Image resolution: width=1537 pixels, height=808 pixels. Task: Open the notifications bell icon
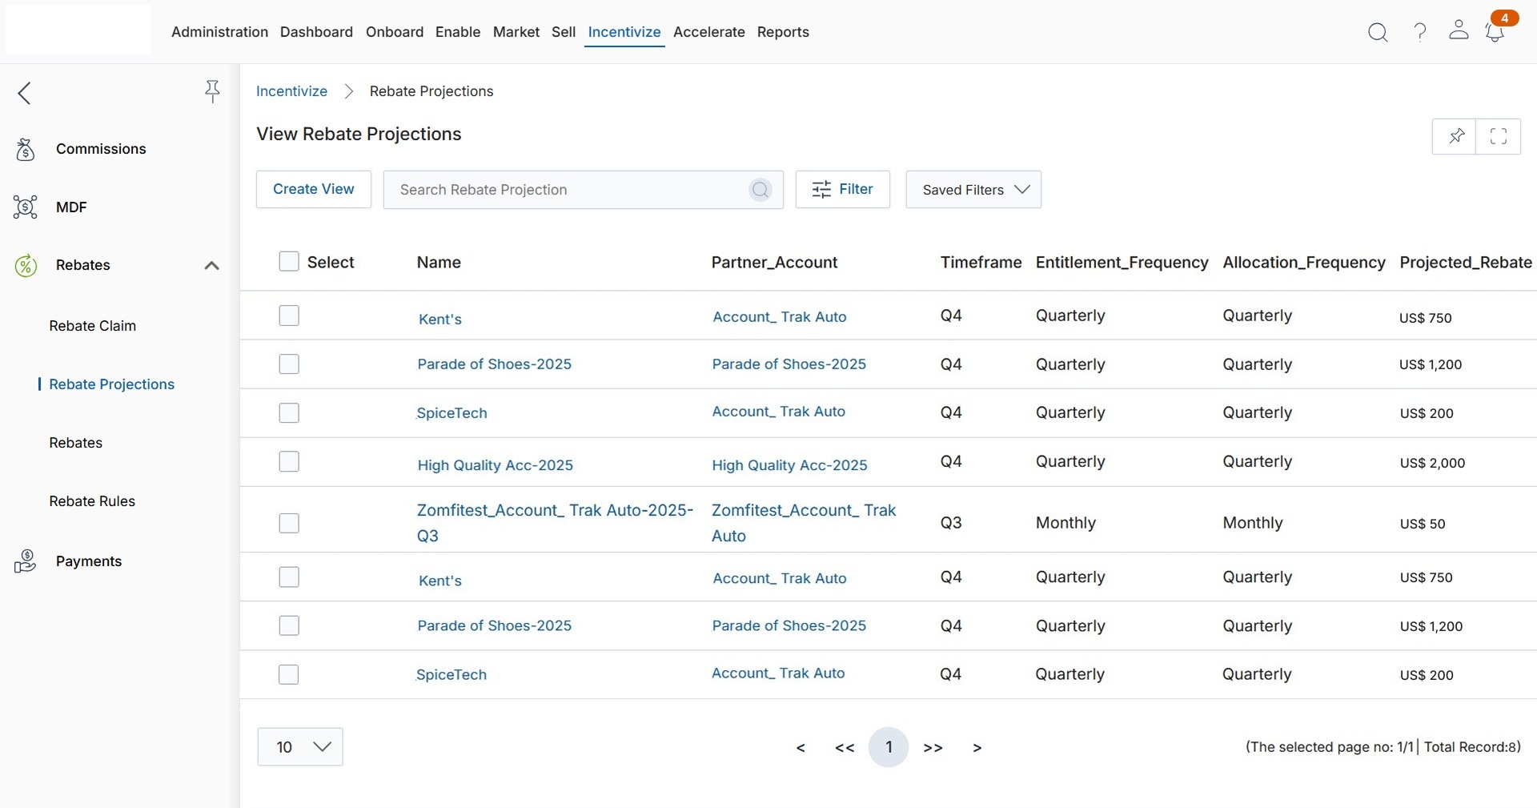(x=1494, y=32)
